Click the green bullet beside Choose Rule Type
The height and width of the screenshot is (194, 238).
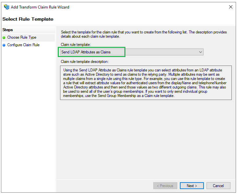pyautogui.click(x=4, y=38)
